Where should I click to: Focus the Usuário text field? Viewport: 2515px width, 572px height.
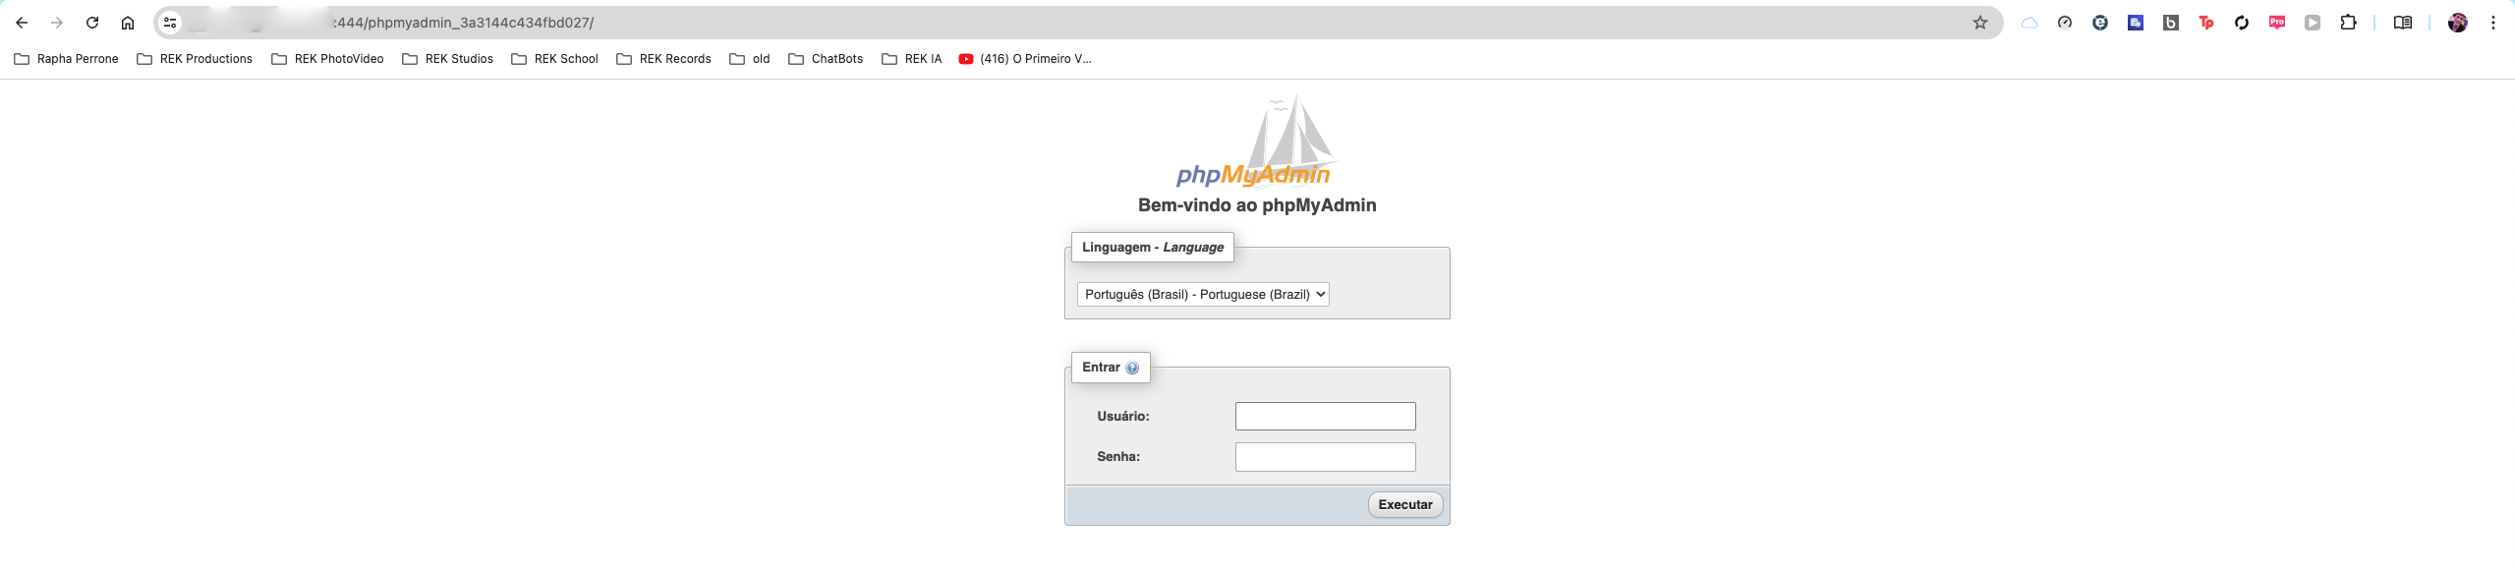click(x=1325, y=417)
